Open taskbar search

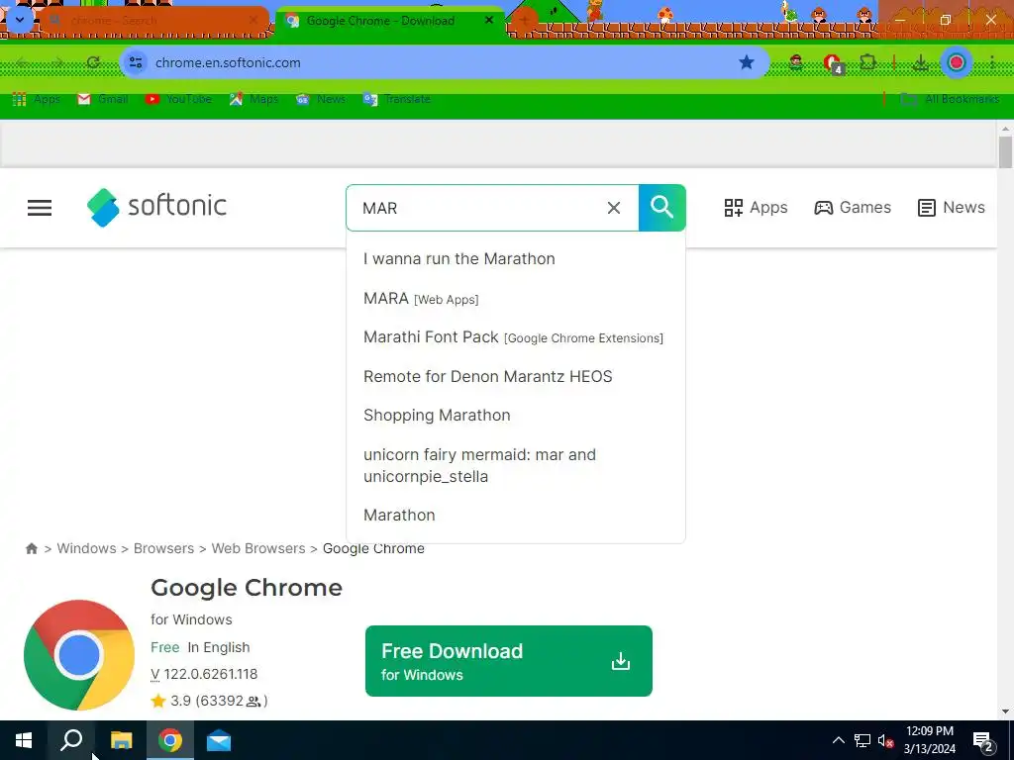[x=71, y=740]
